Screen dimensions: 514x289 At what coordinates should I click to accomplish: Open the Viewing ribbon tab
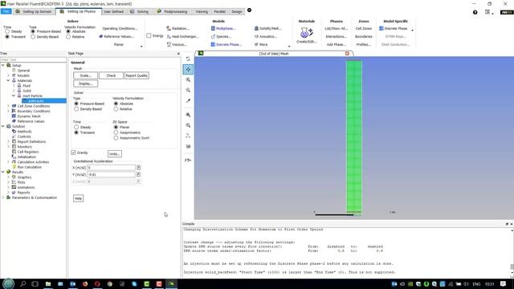point(202,11)
